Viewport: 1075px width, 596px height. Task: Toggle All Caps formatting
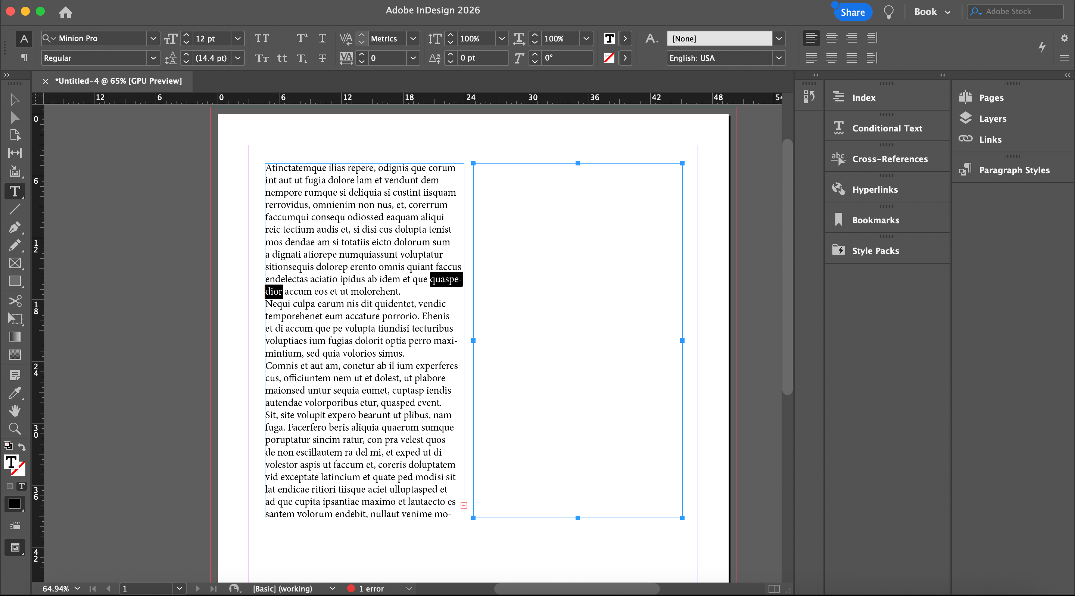(262, 38)
